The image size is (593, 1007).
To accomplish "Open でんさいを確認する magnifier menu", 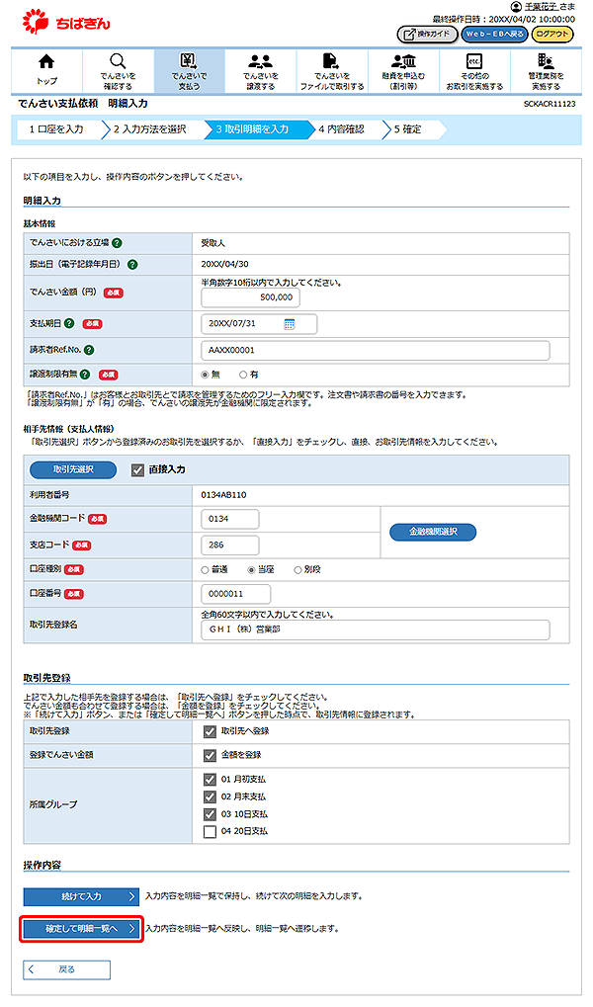I will click(x=118, y=69).
